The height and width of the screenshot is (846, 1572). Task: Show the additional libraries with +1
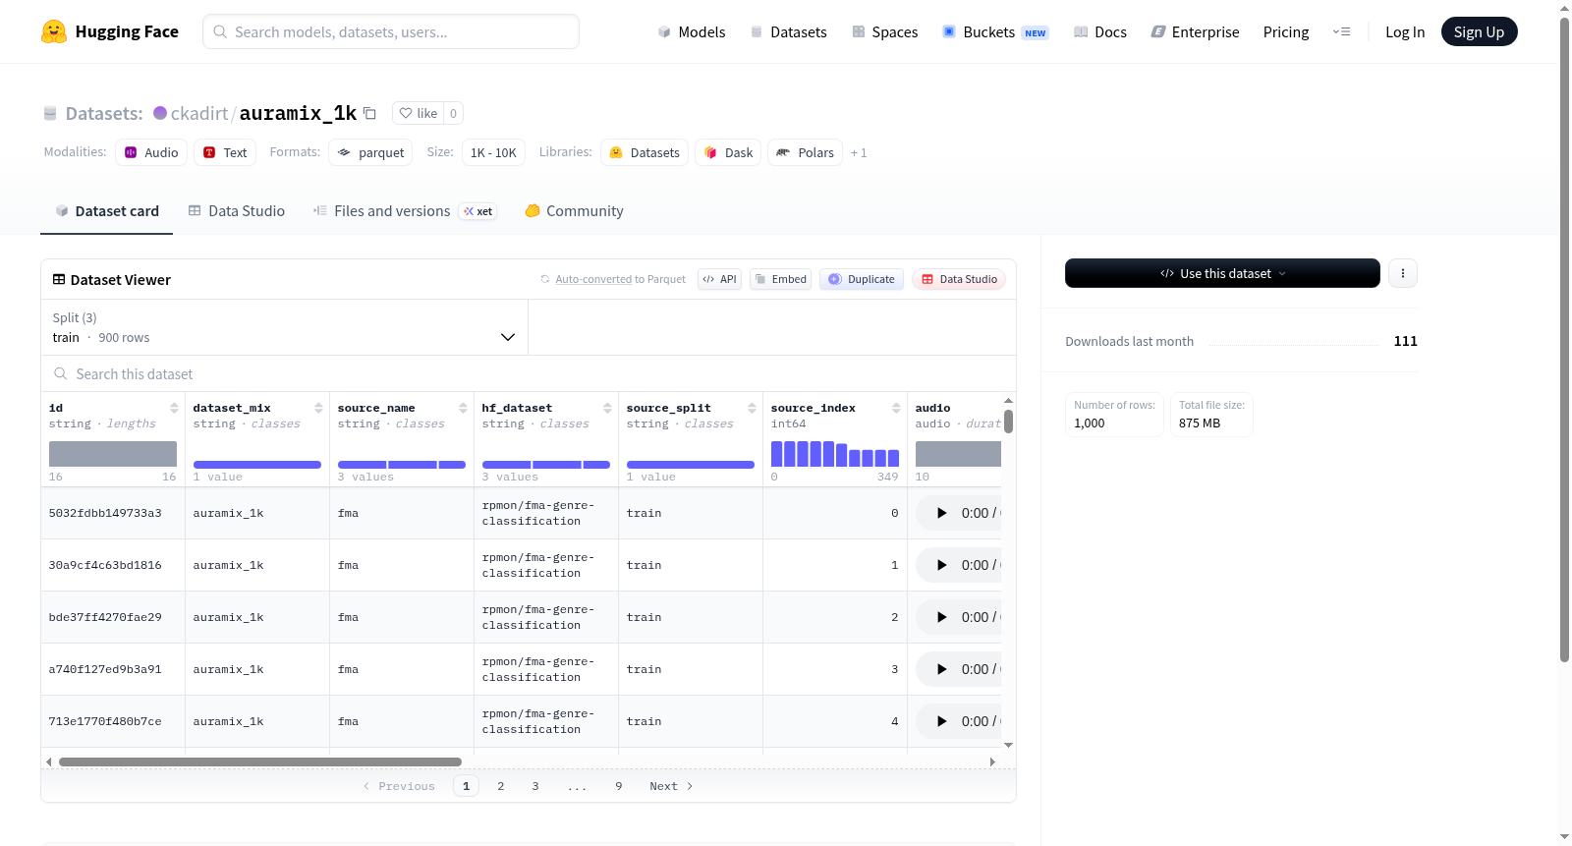tap(859, 152)
